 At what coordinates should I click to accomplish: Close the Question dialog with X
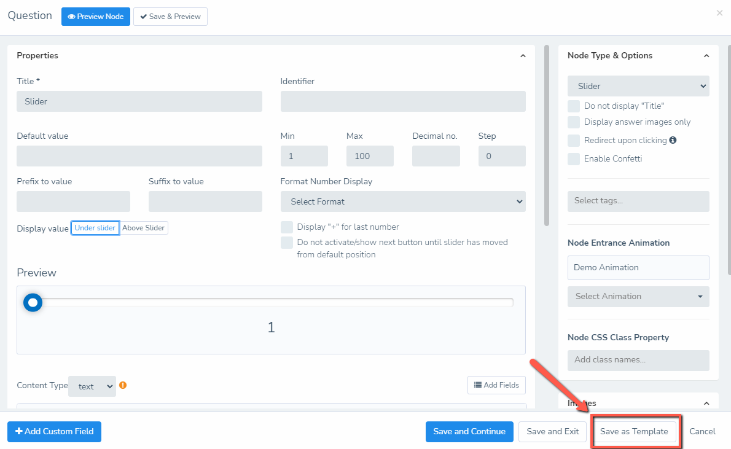[719, 13]
